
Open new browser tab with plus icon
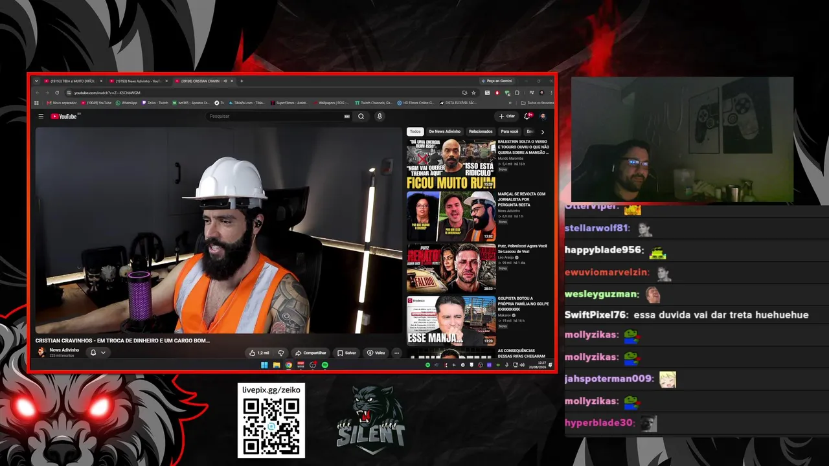point(242,81)
